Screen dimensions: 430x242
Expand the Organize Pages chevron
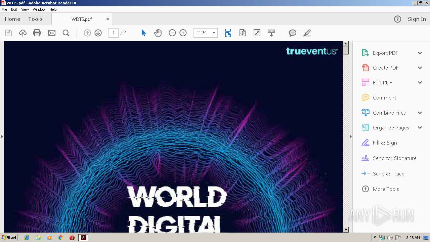pos(420,128)
